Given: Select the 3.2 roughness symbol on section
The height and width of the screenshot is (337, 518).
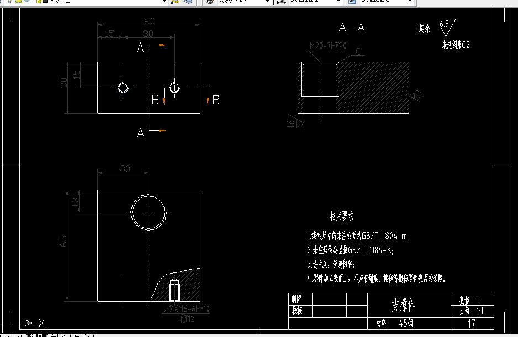Looking at the screenshot, I should tap(416, 96).
